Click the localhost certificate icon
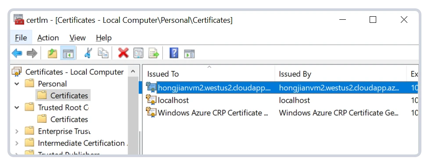428x165 pixels. pos(151,100)
